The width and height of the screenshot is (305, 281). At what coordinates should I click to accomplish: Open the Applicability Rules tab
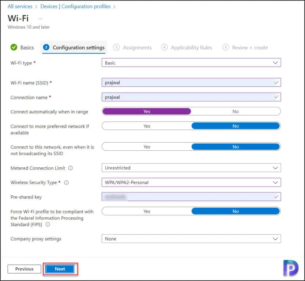click(x=187, y=47)
